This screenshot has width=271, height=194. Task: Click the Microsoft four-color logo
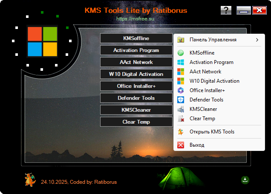click(x=42, y=41)
